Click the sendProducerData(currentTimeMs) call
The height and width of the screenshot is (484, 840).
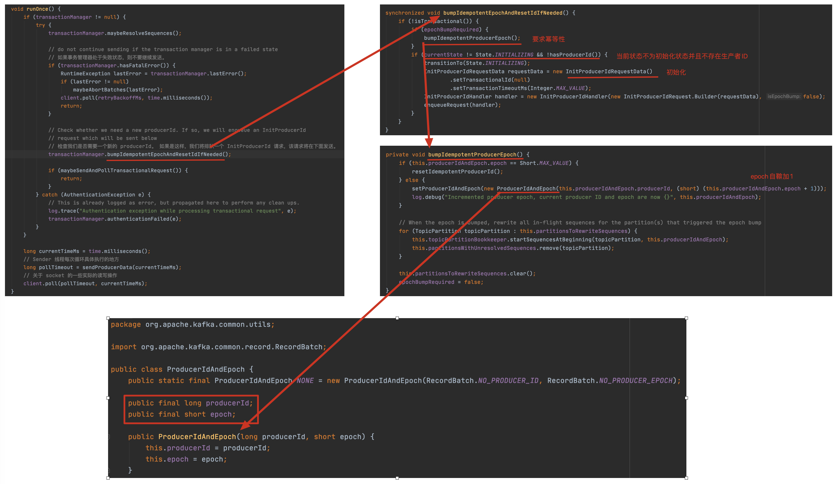tap(130, 268)
